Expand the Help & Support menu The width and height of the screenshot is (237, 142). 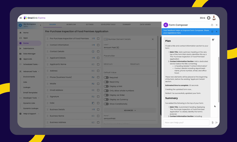[x=39, y=114]
